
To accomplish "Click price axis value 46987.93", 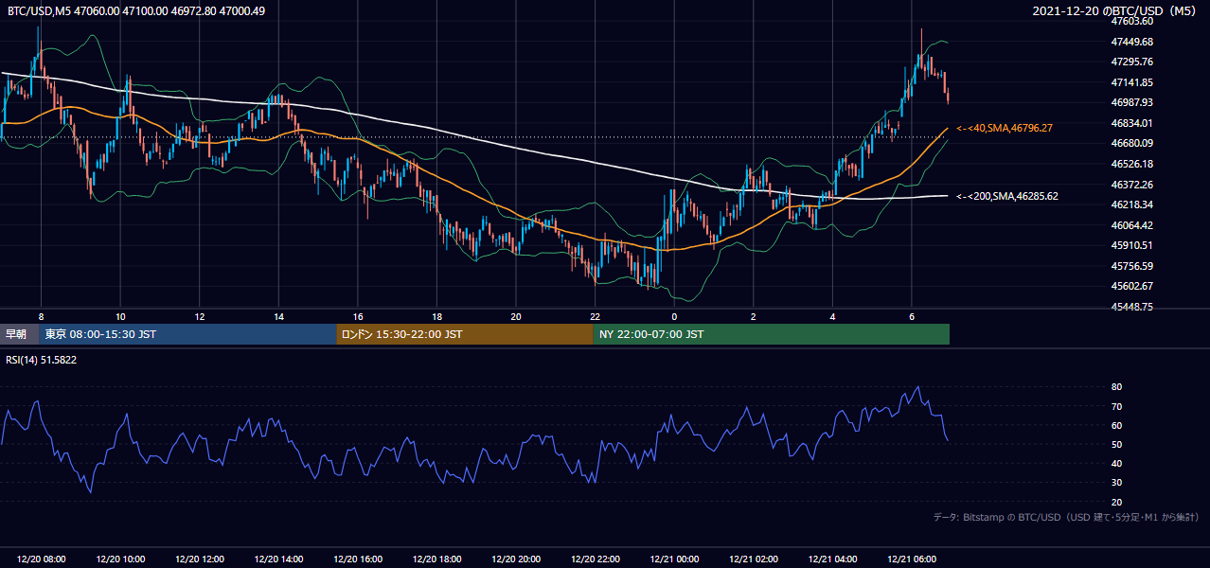I will point(1132,102).
